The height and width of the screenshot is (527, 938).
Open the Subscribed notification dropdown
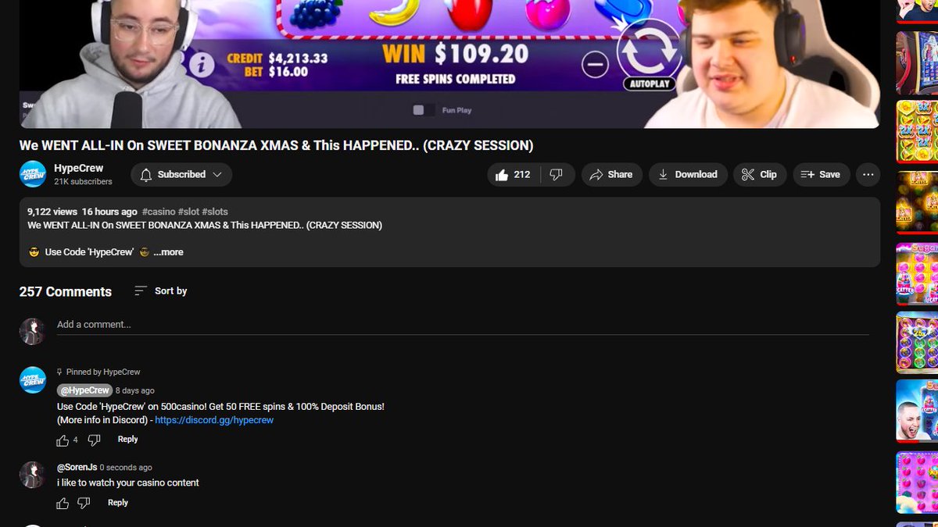point(181,175)
